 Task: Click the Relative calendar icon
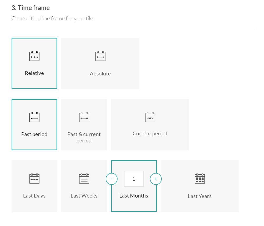click(34, 56)
